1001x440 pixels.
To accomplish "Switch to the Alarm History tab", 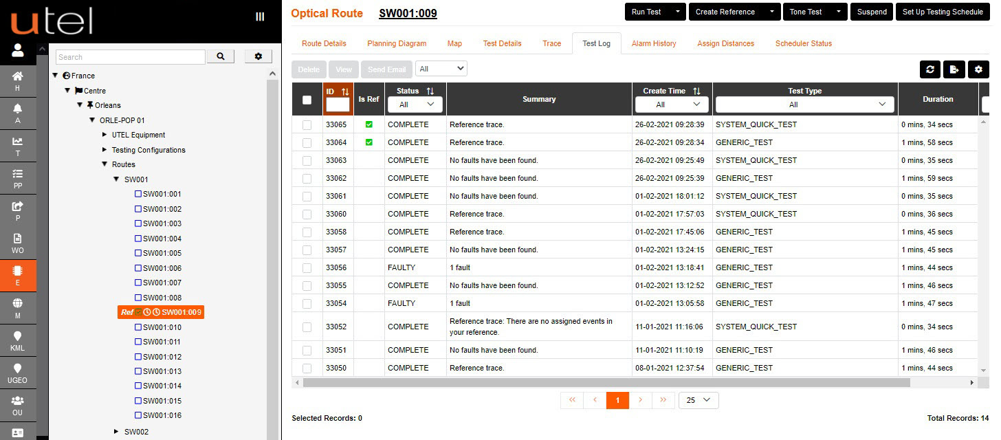I will [x=654, y=43].
